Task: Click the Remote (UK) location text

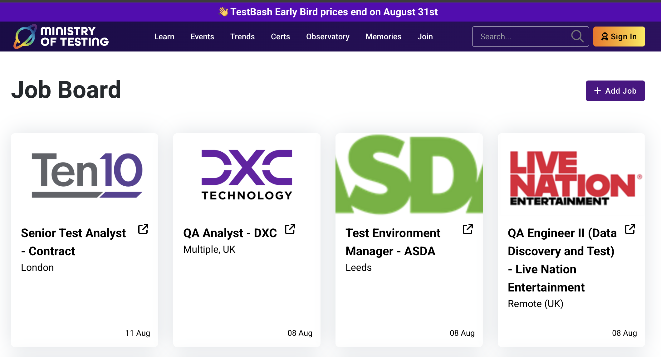Action: tap(536, 304)
